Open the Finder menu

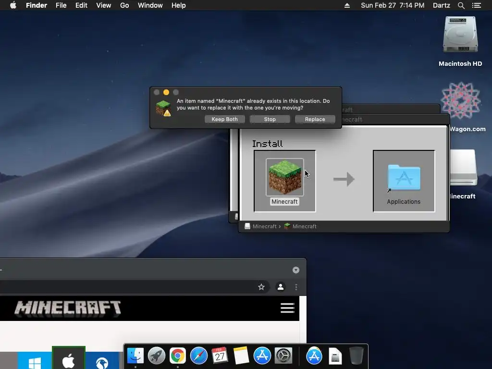point(37,5)
